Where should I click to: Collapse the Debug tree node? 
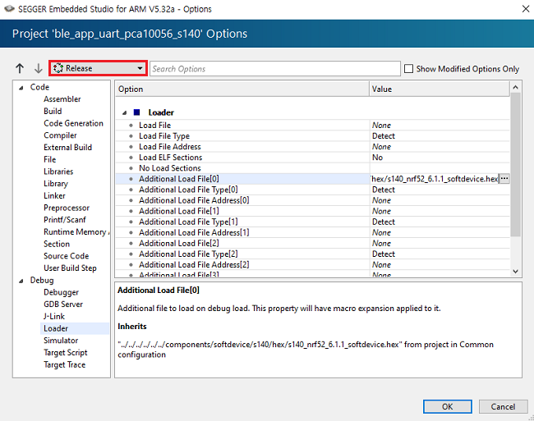pyautogui.click(x=21, y=281)
